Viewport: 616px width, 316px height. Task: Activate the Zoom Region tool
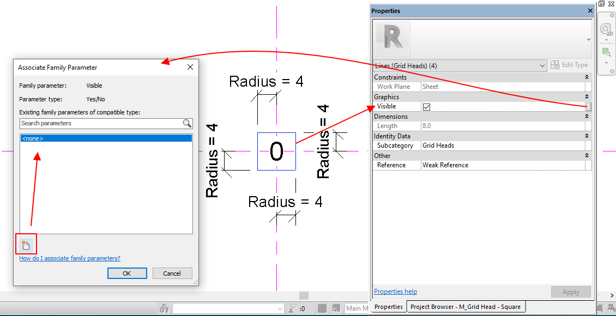[607, 52]
